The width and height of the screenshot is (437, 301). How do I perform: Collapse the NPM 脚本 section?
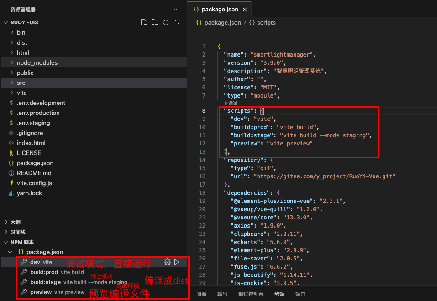click(6, 242)
